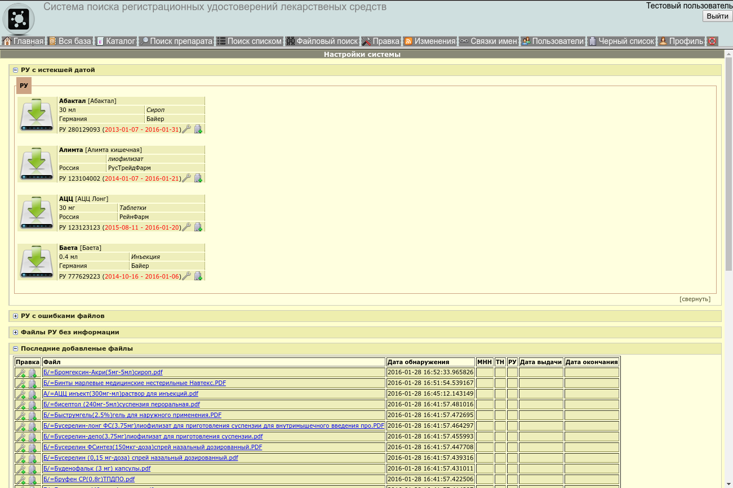Click the add-document icon in the АЦЦ инъект row
This screenshot has height=488, width=733.
pos(33,395)
